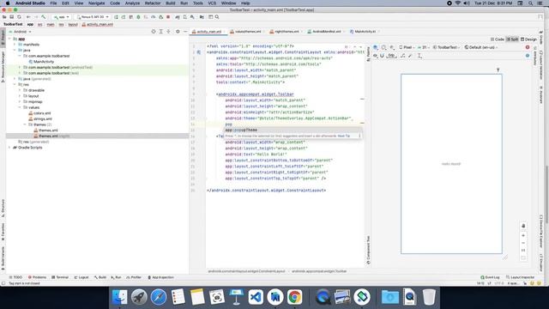This screenshot has height=309, width=549.
Task: Toggle the view options eye icon
Action: coord(376,56)
